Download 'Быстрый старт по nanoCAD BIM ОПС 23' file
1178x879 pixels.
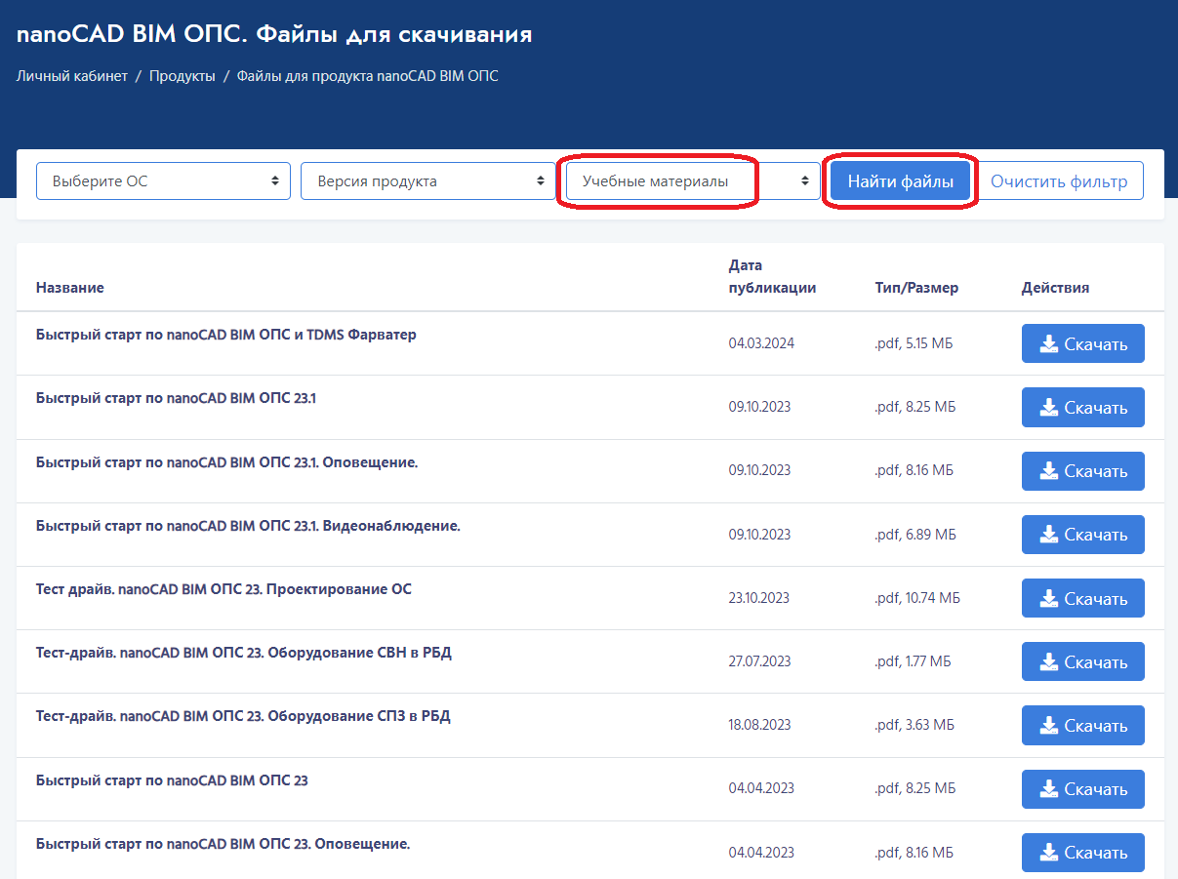coord(1083,788)
